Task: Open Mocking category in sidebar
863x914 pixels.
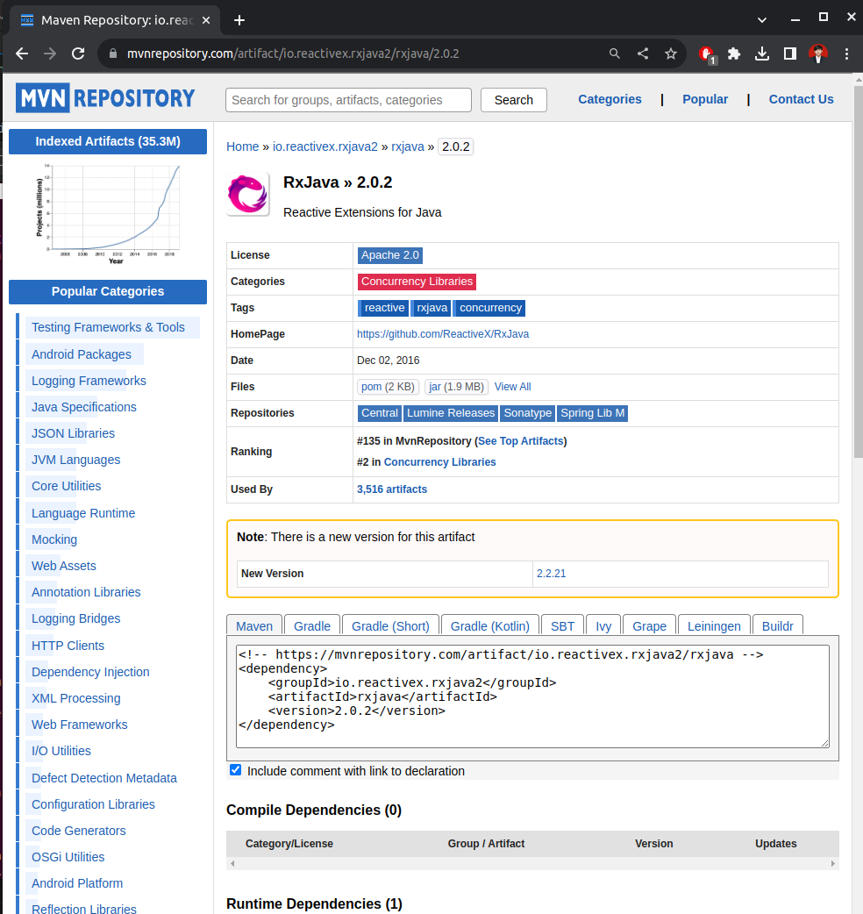Action: (x=54, y=539)
